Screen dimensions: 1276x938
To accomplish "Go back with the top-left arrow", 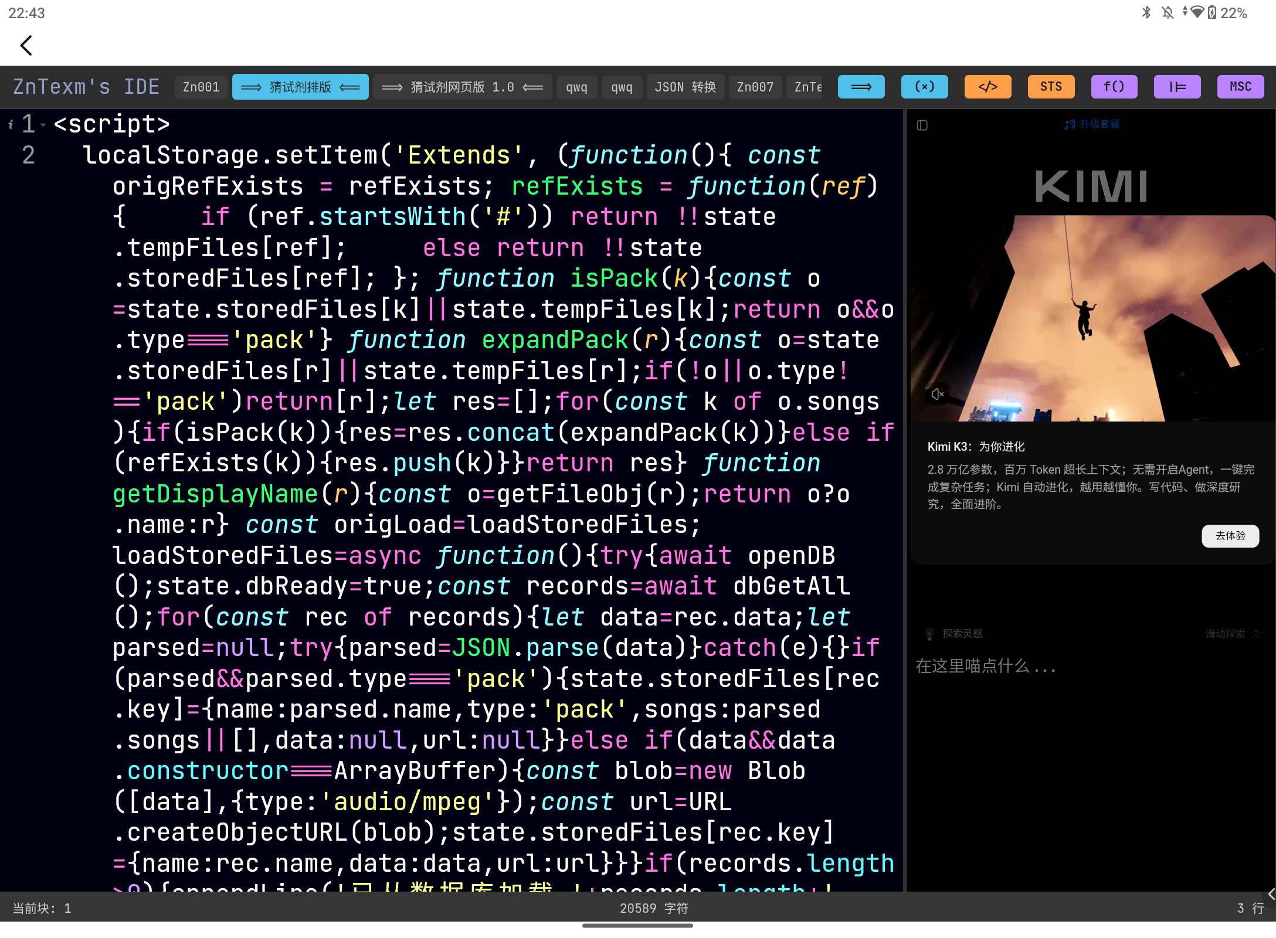I will coord(26,45).
